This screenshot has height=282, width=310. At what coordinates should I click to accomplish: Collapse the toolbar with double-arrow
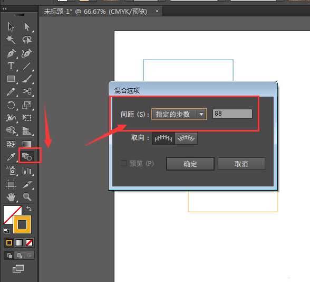coord(5,8)
